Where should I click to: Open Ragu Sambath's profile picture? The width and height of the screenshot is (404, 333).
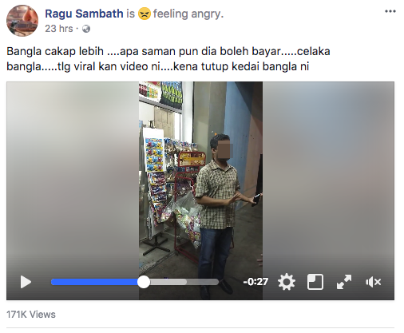(22, 21)
